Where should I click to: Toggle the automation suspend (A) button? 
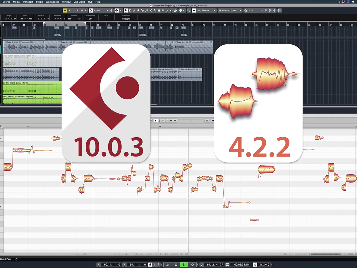point(86,10)
